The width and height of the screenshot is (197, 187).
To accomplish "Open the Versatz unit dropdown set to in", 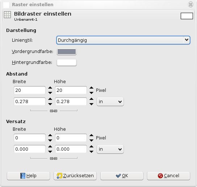I will tap(110, 149).
